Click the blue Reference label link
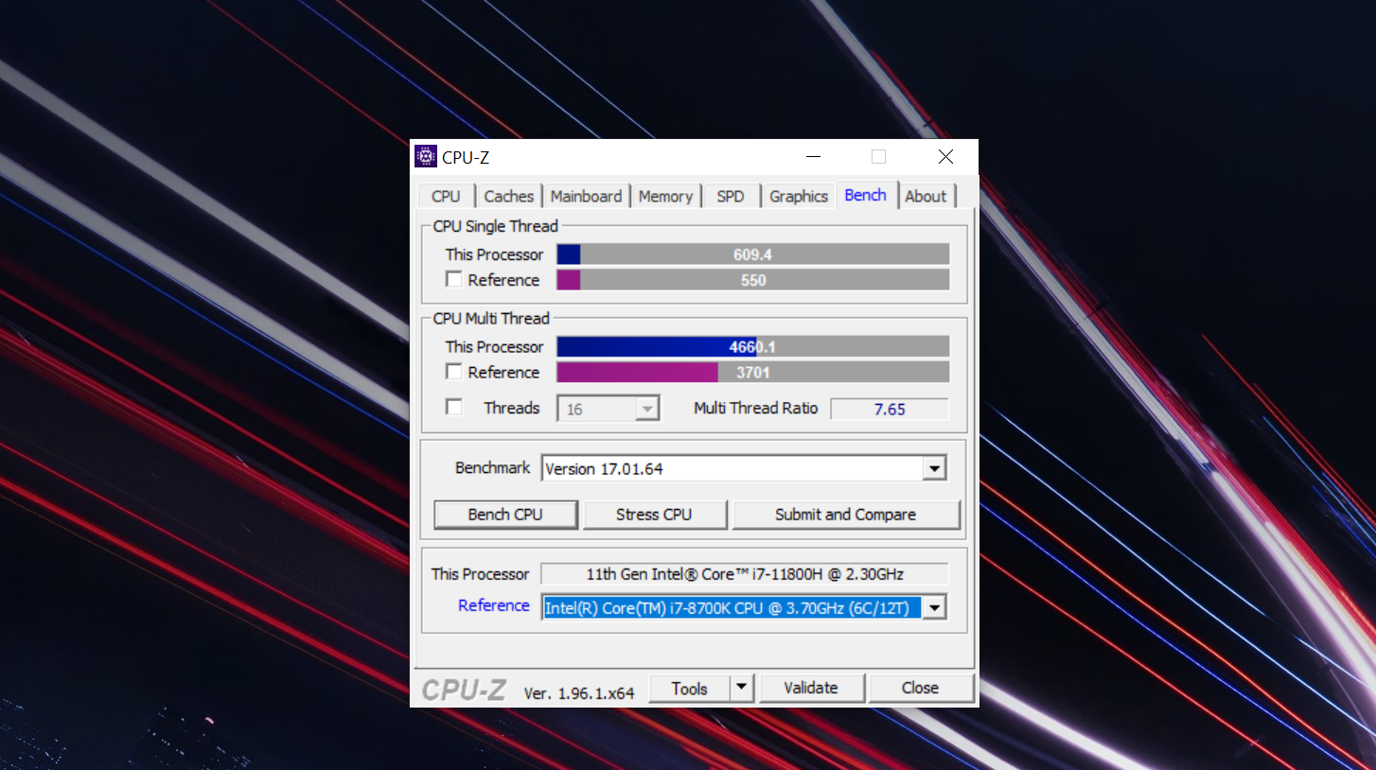1376x770 pixels. 493,605
